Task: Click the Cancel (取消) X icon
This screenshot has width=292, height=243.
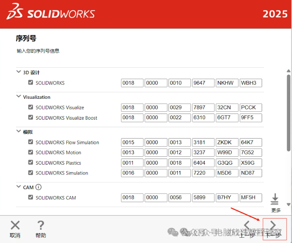Action: coord(15,225)
